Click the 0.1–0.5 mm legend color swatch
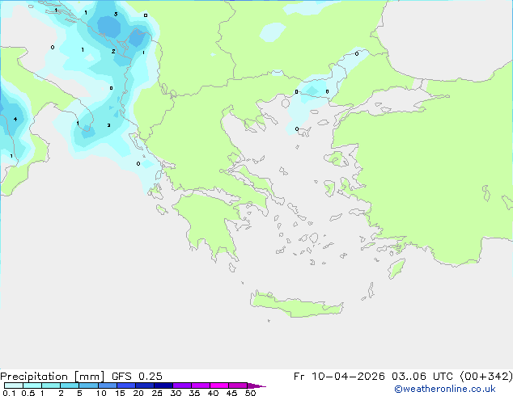Screen dimensions: 513x396 point(14,385)
